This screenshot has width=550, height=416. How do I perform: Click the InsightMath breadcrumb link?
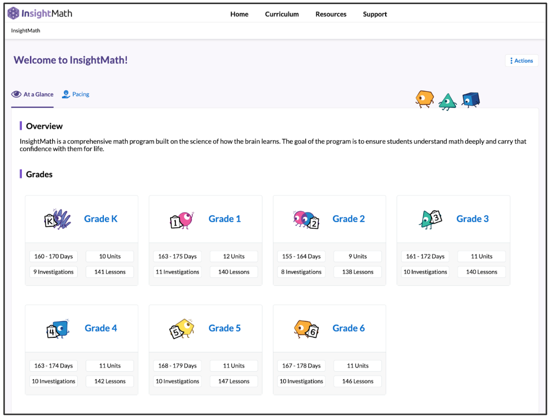point(25,31)
